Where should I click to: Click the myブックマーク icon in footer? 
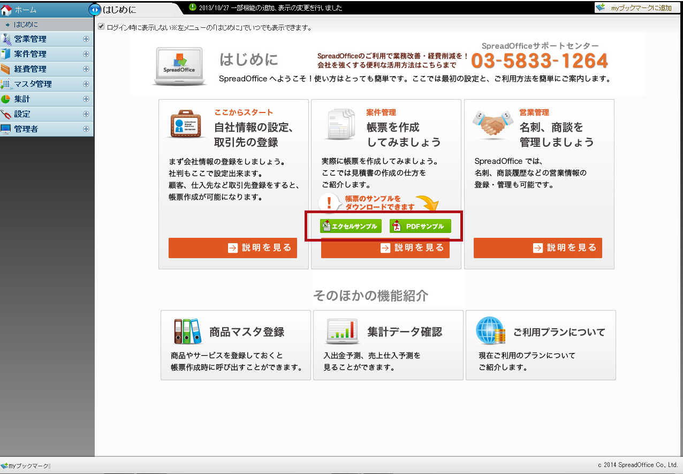[5, 465]
